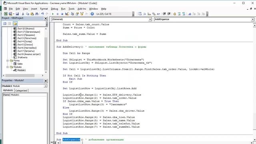Select Лист4 (Склад) in project tree
This screenshot has height=144, width=256.
tap(25, 42)
